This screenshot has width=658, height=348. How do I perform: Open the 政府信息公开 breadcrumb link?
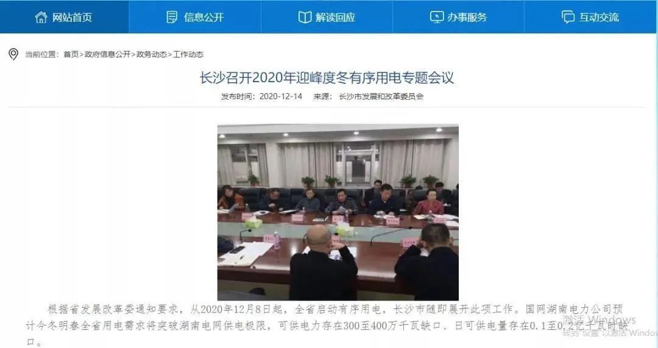[x=107, y=54]
